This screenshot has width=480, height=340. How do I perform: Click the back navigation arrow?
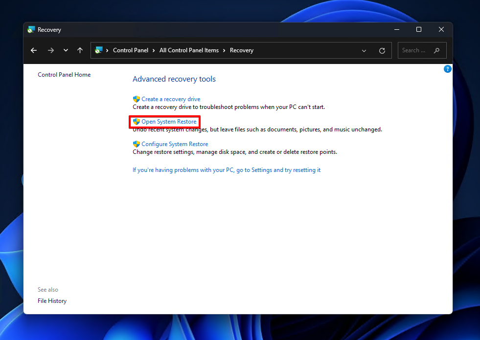[x=33, y=50]
